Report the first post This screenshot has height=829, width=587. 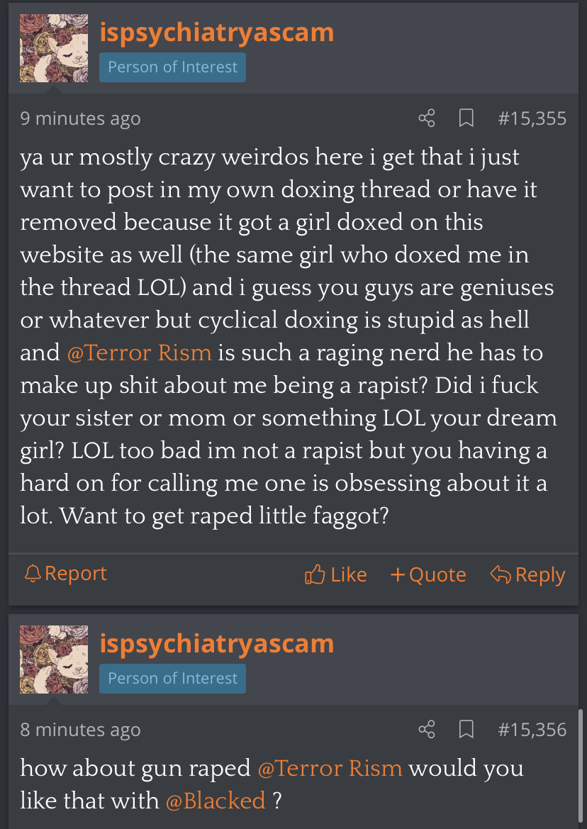66,574
